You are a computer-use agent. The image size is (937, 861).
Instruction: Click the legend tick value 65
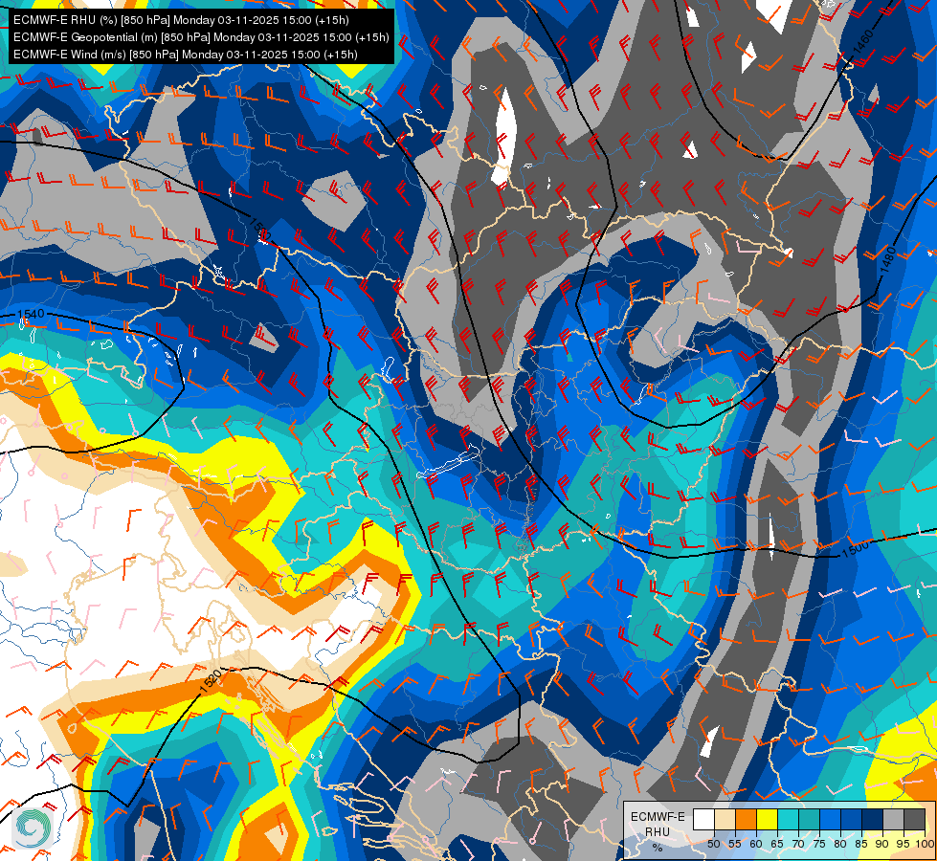point(777,844)
